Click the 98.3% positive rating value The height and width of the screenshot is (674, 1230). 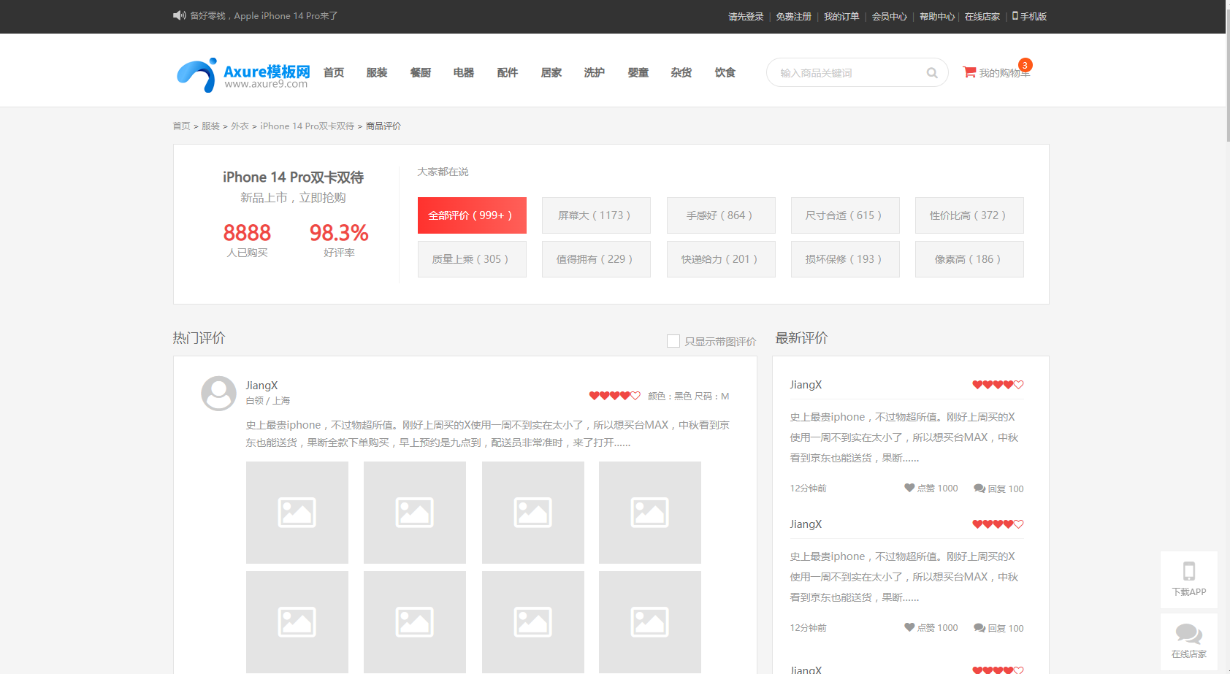339,233
